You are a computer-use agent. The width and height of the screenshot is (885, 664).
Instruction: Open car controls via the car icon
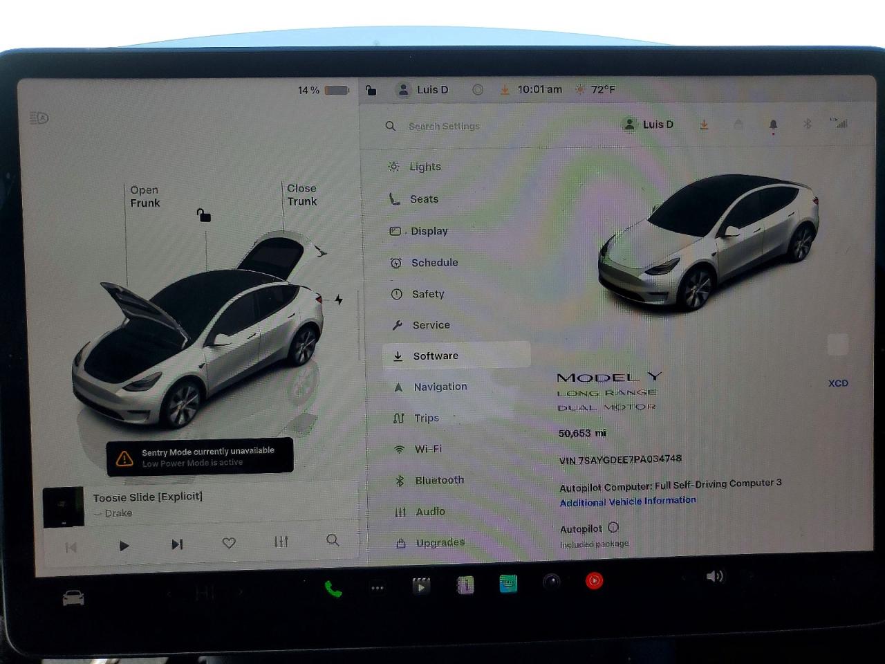point(73,598)
